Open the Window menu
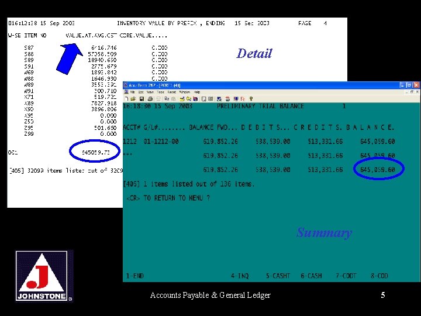Screen dimensions: 421x316 tap(184, 92)
